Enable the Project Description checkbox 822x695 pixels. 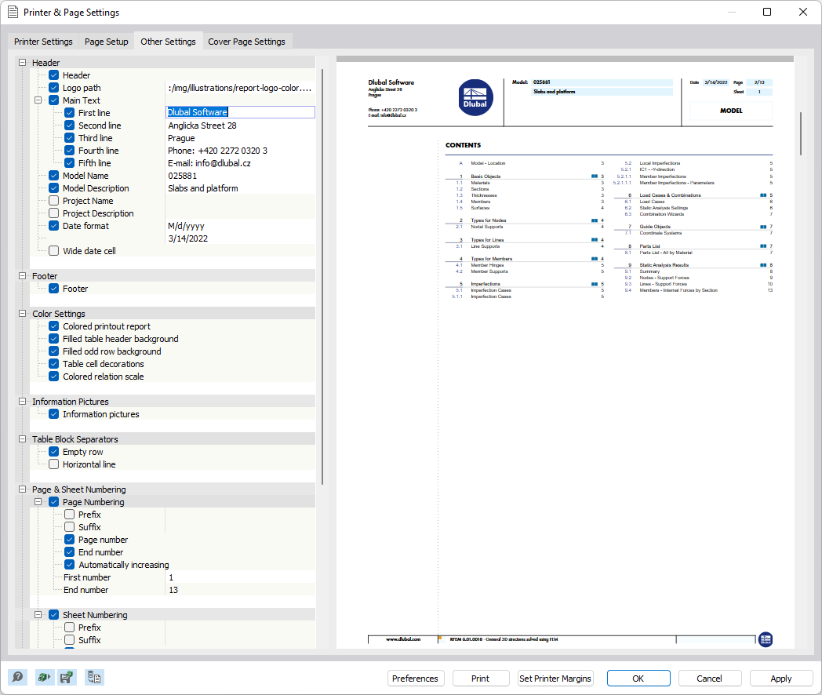tap(54, 213)
